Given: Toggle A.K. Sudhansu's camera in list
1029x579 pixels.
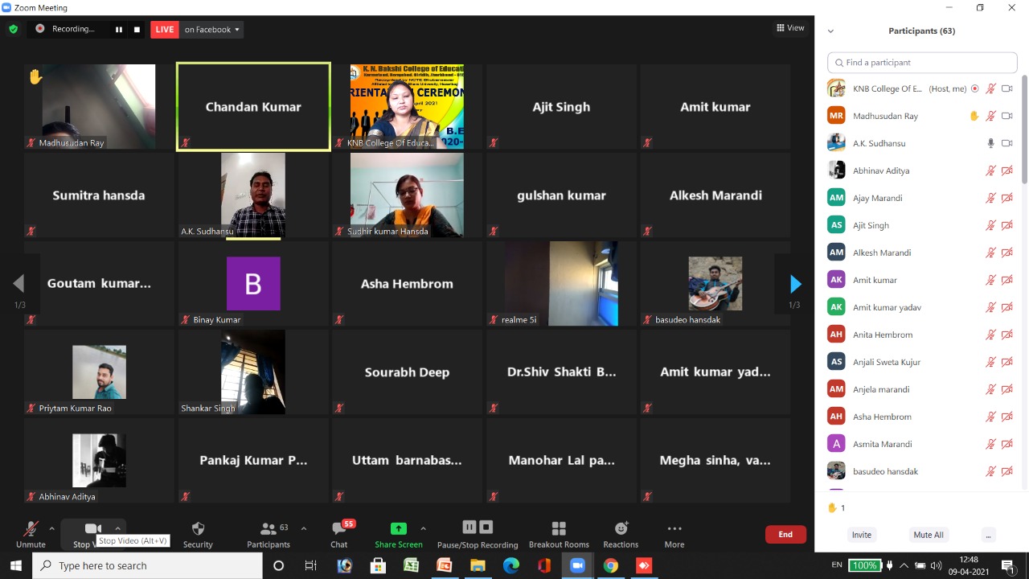Looking at the screenshot, I should click(x=1006, y=143).
